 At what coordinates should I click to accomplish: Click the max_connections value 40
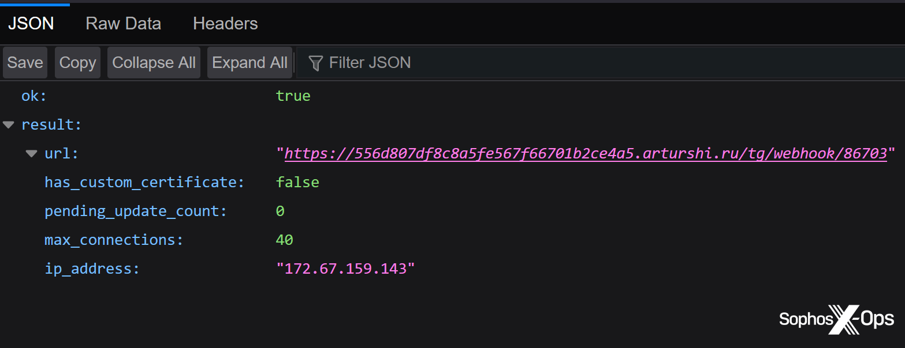(x=284, y=240)
